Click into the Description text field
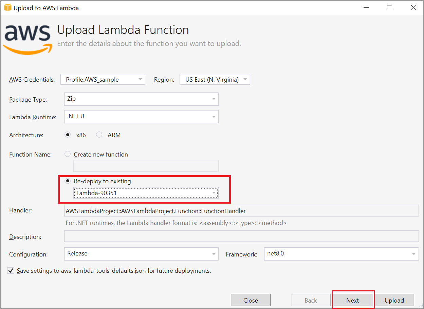The height and width of the screenshot is (309, 424). pyautogui.click(x=241, y=236)
